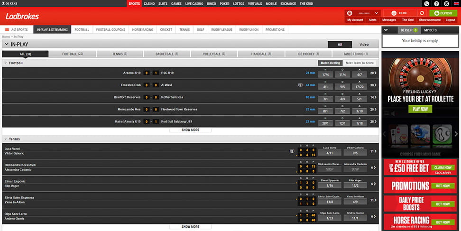The image size is (461, 231).
Task: Open more markets for Emirates Club match
Action: click(x=373, y=85)
